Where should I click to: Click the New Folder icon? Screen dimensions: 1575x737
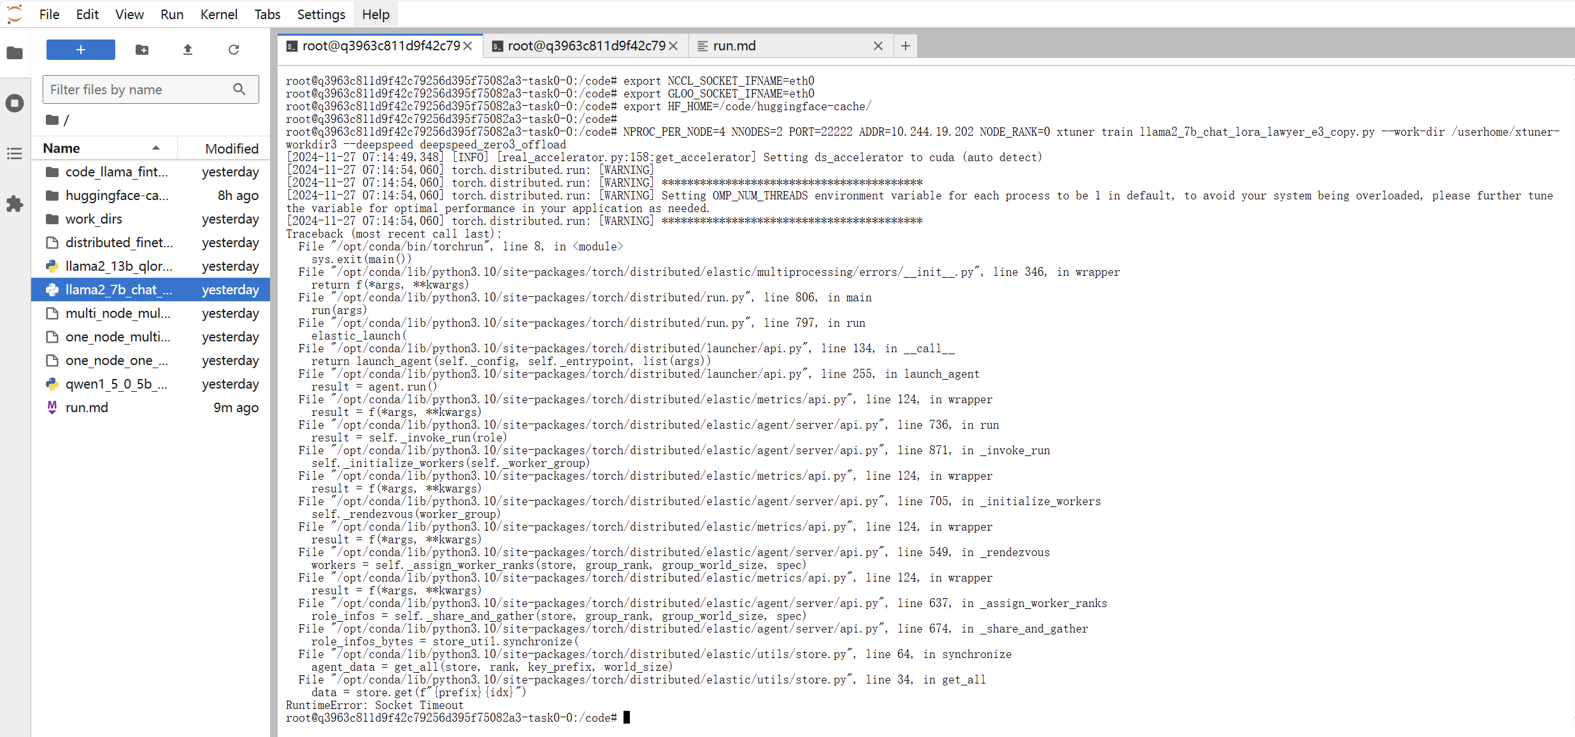(142, 50)
